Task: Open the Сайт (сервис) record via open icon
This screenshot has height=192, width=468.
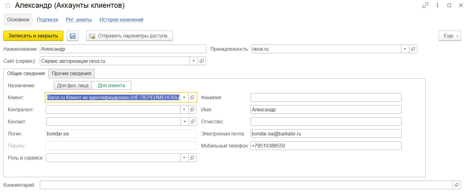Action: tap(202, 61)
